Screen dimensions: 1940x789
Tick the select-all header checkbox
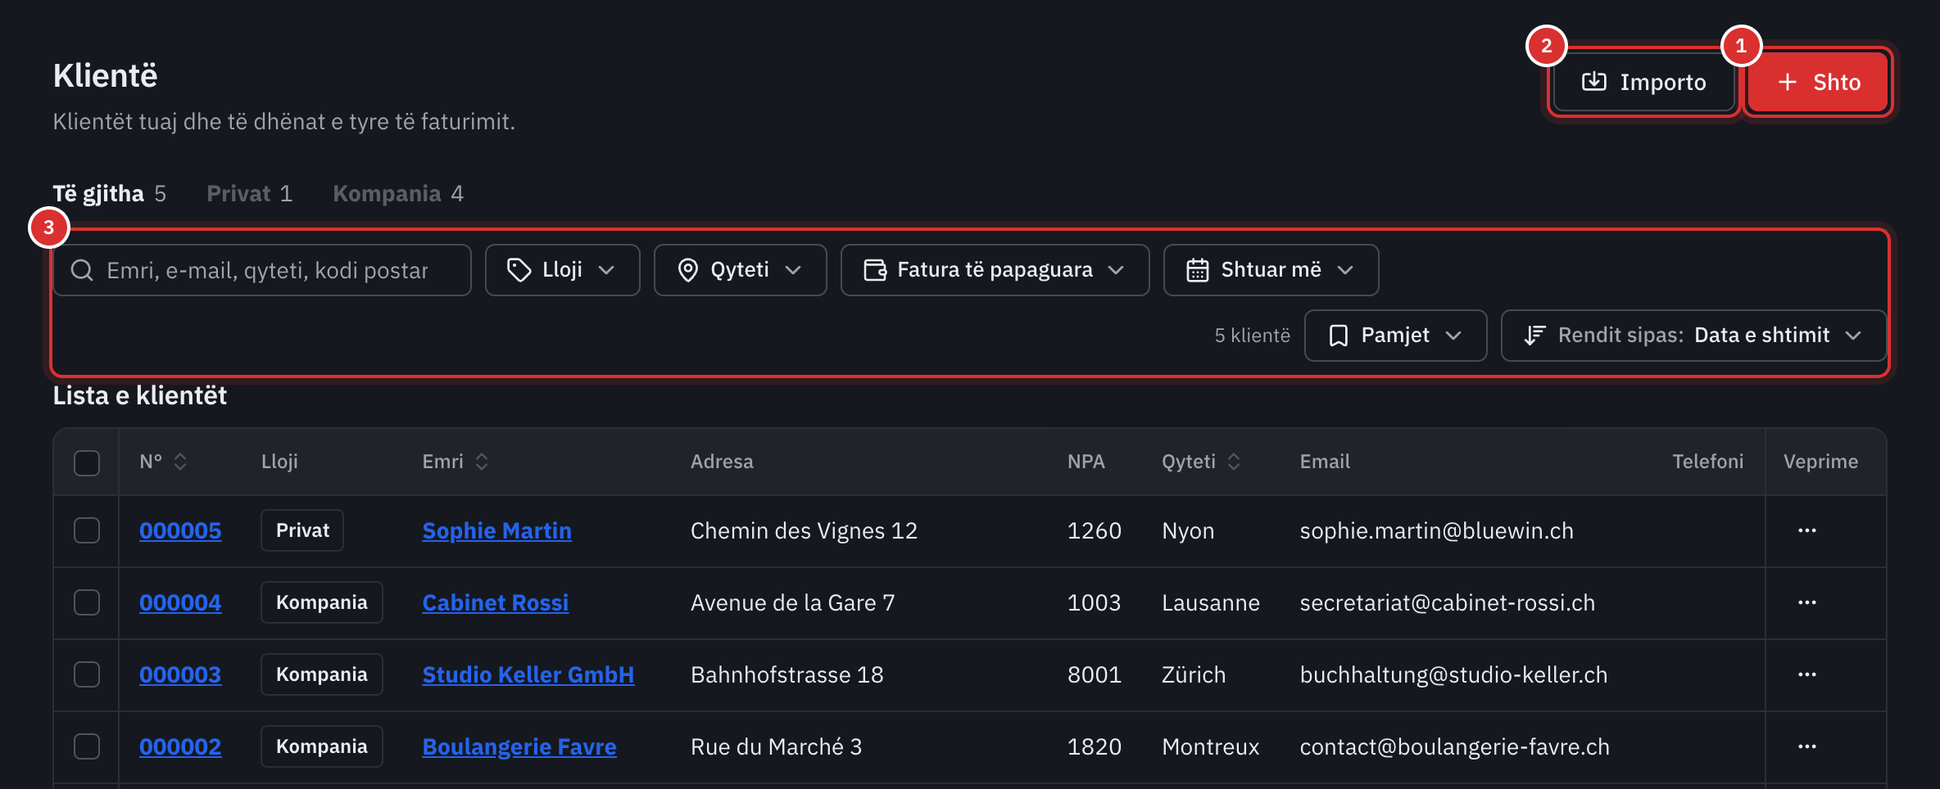click(87, 462)
